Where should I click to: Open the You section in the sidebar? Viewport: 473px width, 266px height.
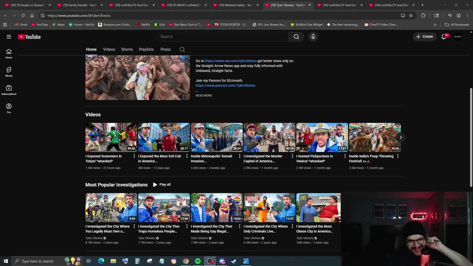tap(9, 108)
